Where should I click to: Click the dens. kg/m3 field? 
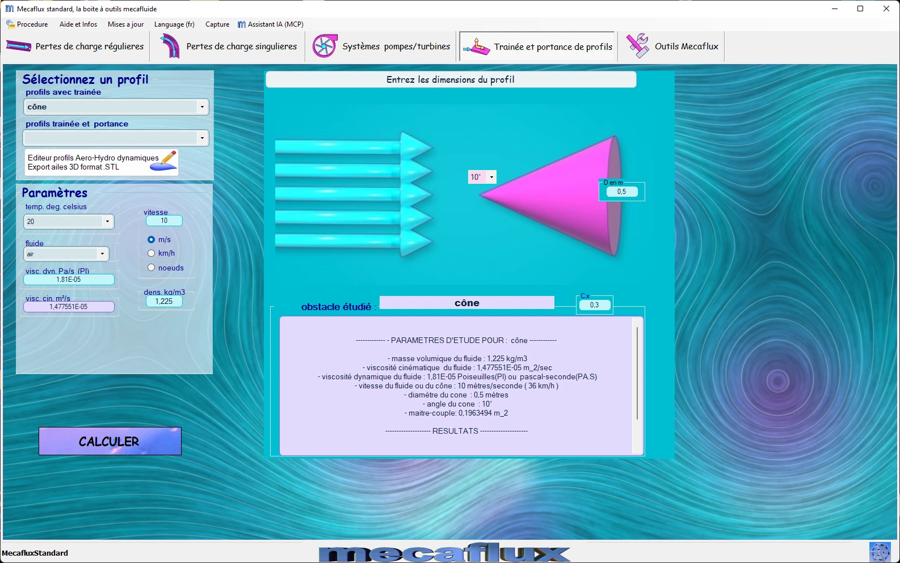pyautogui.click(x=164, y=301)
